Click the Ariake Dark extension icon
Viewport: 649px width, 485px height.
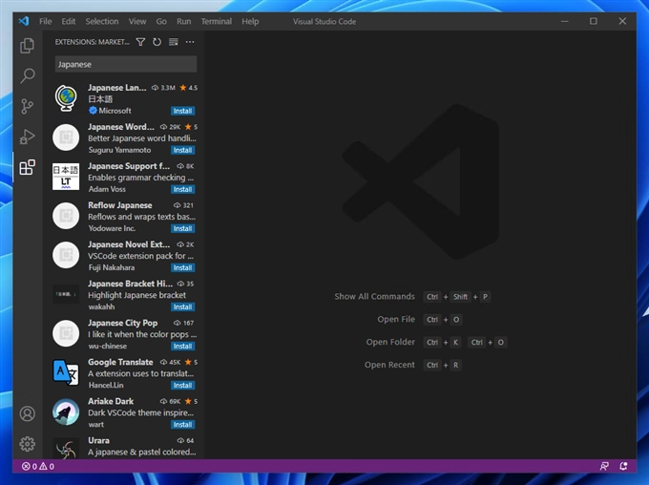[x=66, y=411]
